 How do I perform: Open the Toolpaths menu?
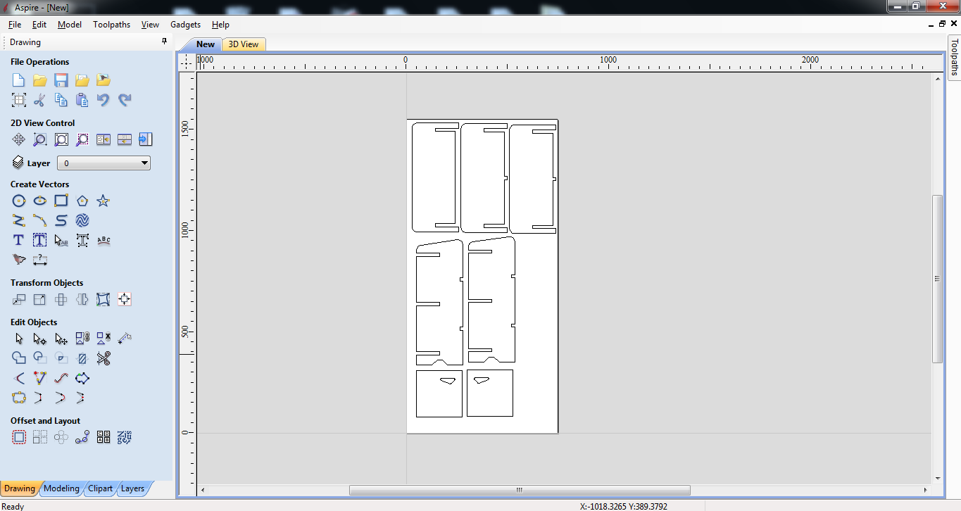112,25
